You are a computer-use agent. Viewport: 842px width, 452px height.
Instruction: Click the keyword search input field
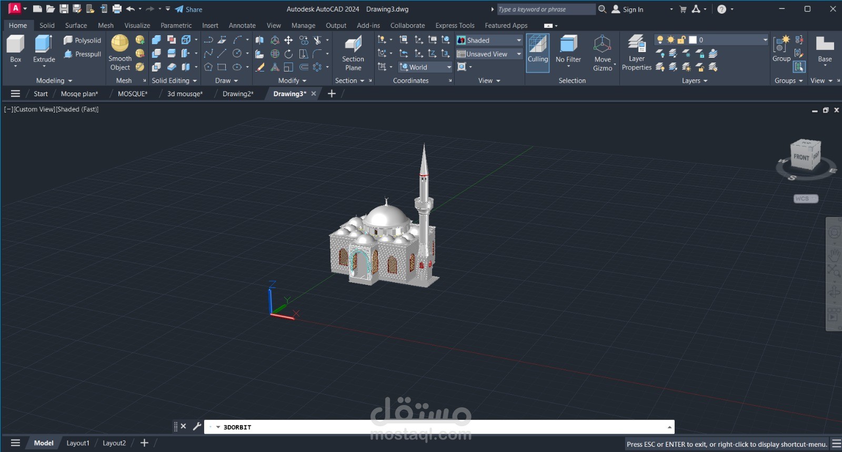click(546, 9)
